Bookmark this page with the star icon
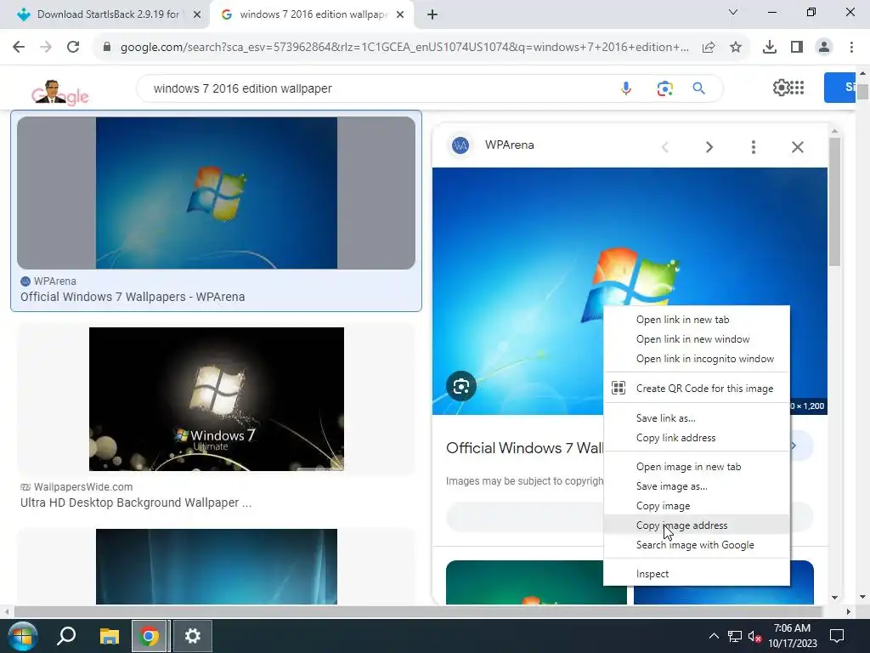Screen dimensions: 870x653 coord(736,48)
